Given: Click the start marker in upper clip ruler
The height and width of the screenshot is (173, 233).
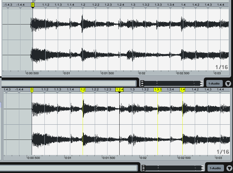Looking at the screenshot, I should [33, 5].
